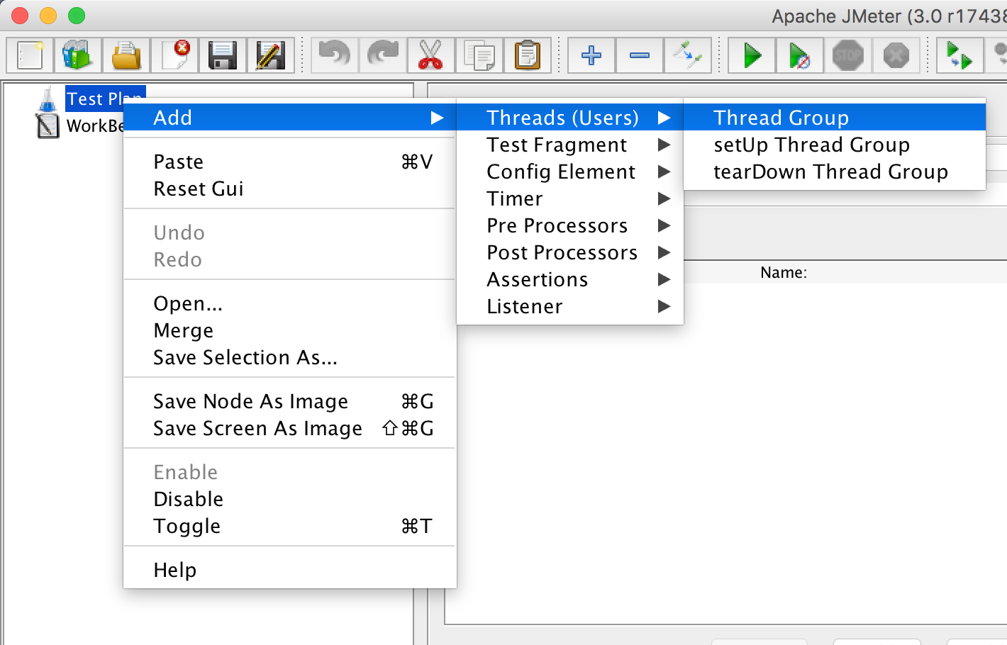This screenshot has width=1007, height=645.
Task: Choose the grayed Undo entry
Action: 290,232
